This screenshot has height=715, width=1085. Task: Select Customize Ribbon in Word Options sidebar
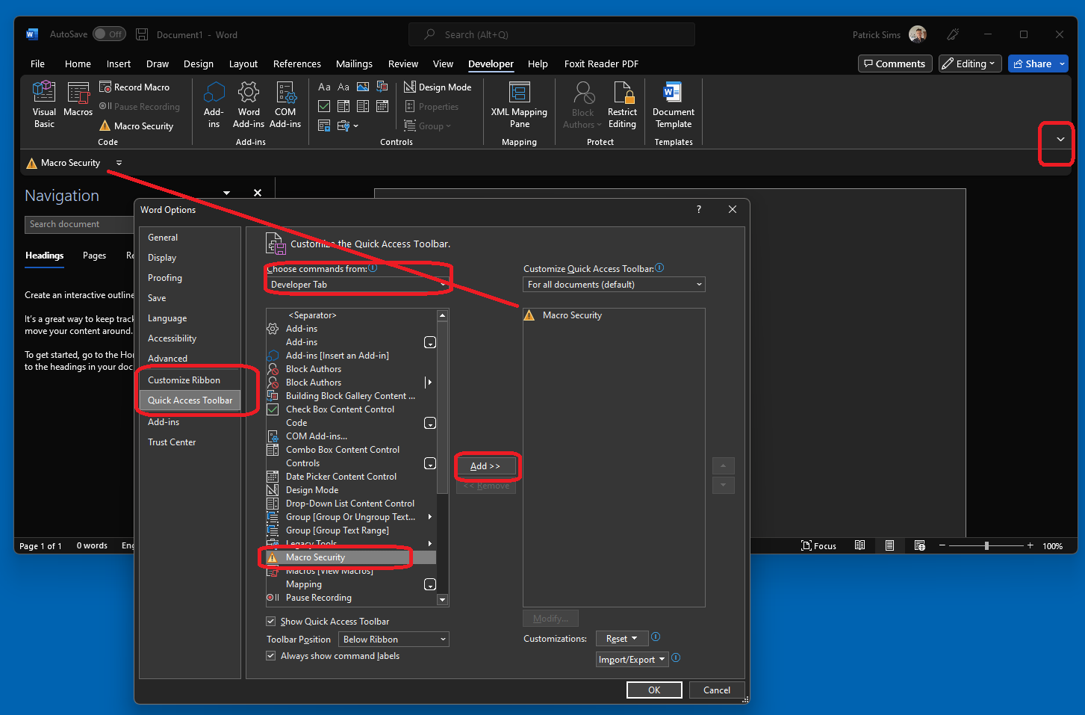coord(190,380)
